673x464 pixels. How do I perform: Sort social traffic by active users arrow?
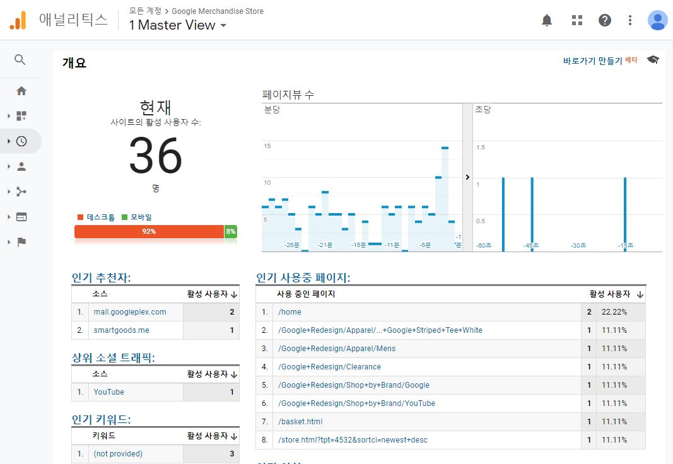point(234,374)
